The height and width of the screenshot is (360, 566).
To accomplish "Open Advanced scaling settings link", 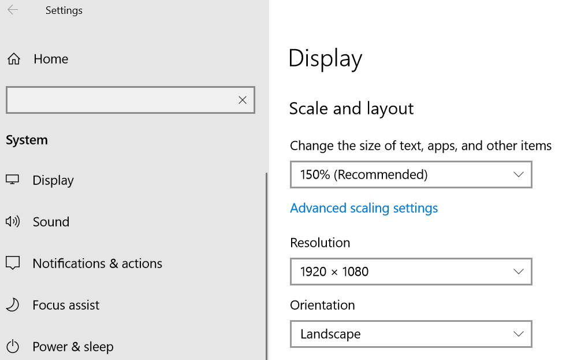I will (x=364, y=208).
